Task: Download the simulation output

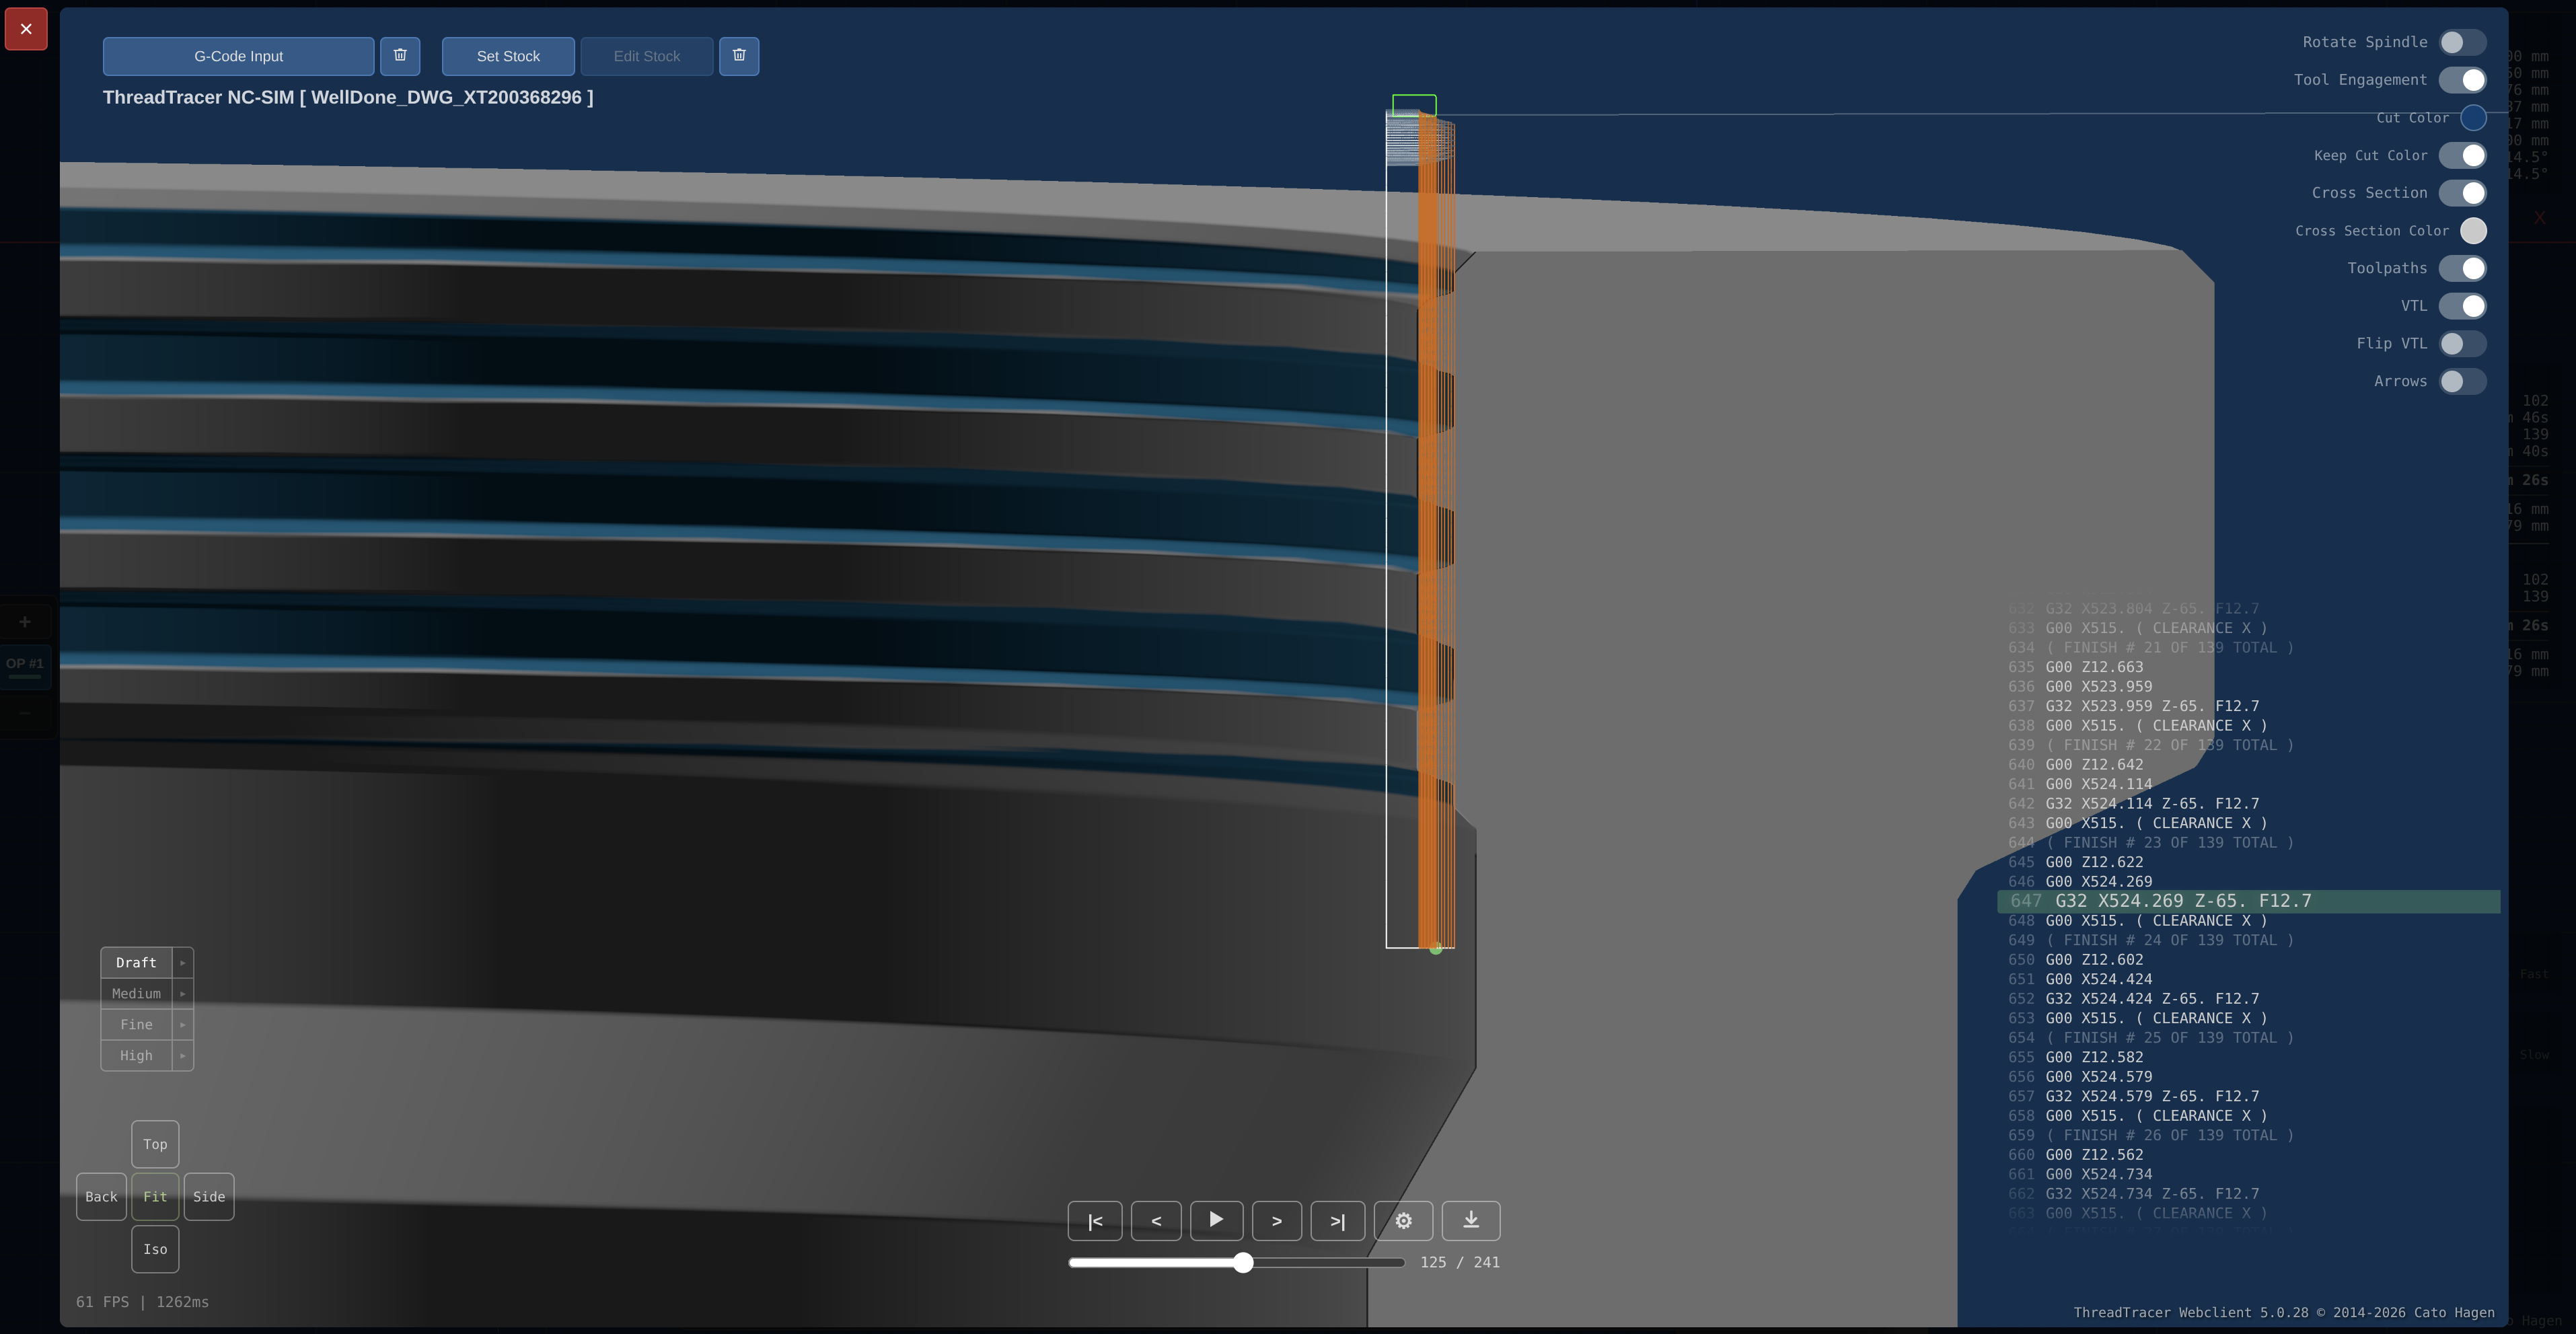Action: point(1470,1221)
